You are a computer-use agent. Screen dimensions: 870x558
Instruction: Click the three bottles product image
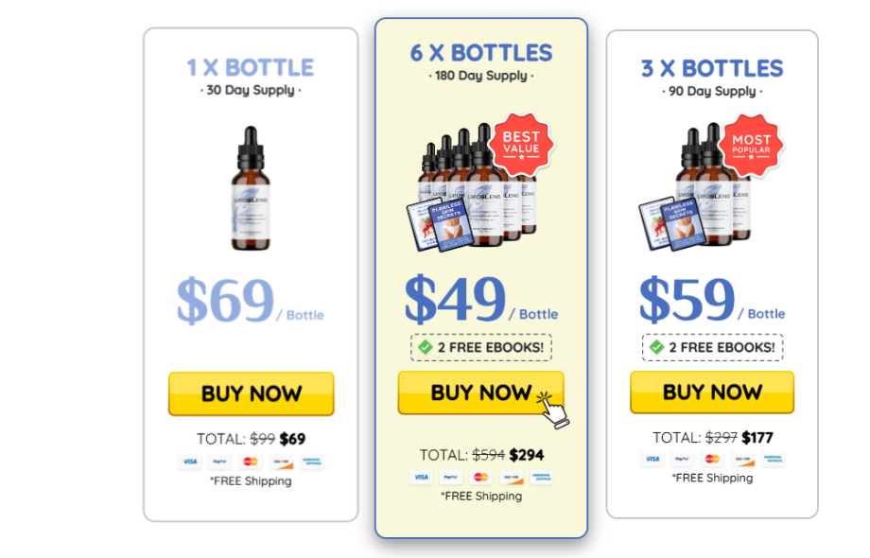point(696,187)
